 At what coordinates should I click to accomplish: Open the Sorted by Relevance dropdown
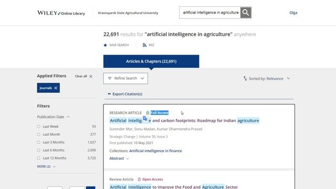267,78
